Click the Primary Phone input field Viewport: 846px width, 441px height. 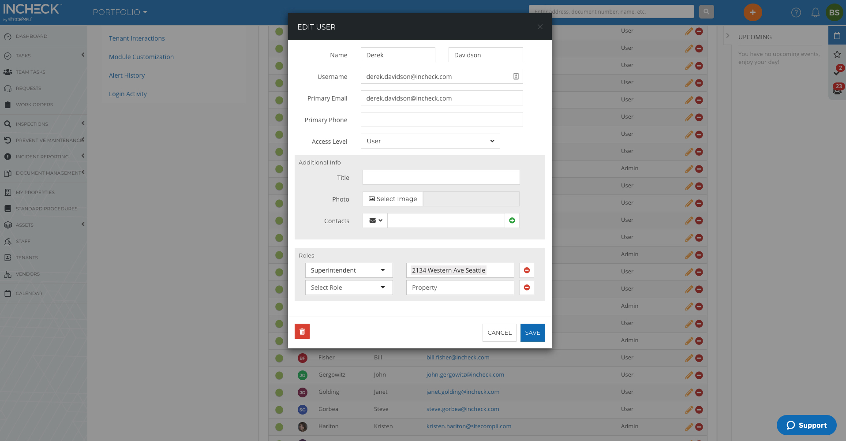[442, 120]
